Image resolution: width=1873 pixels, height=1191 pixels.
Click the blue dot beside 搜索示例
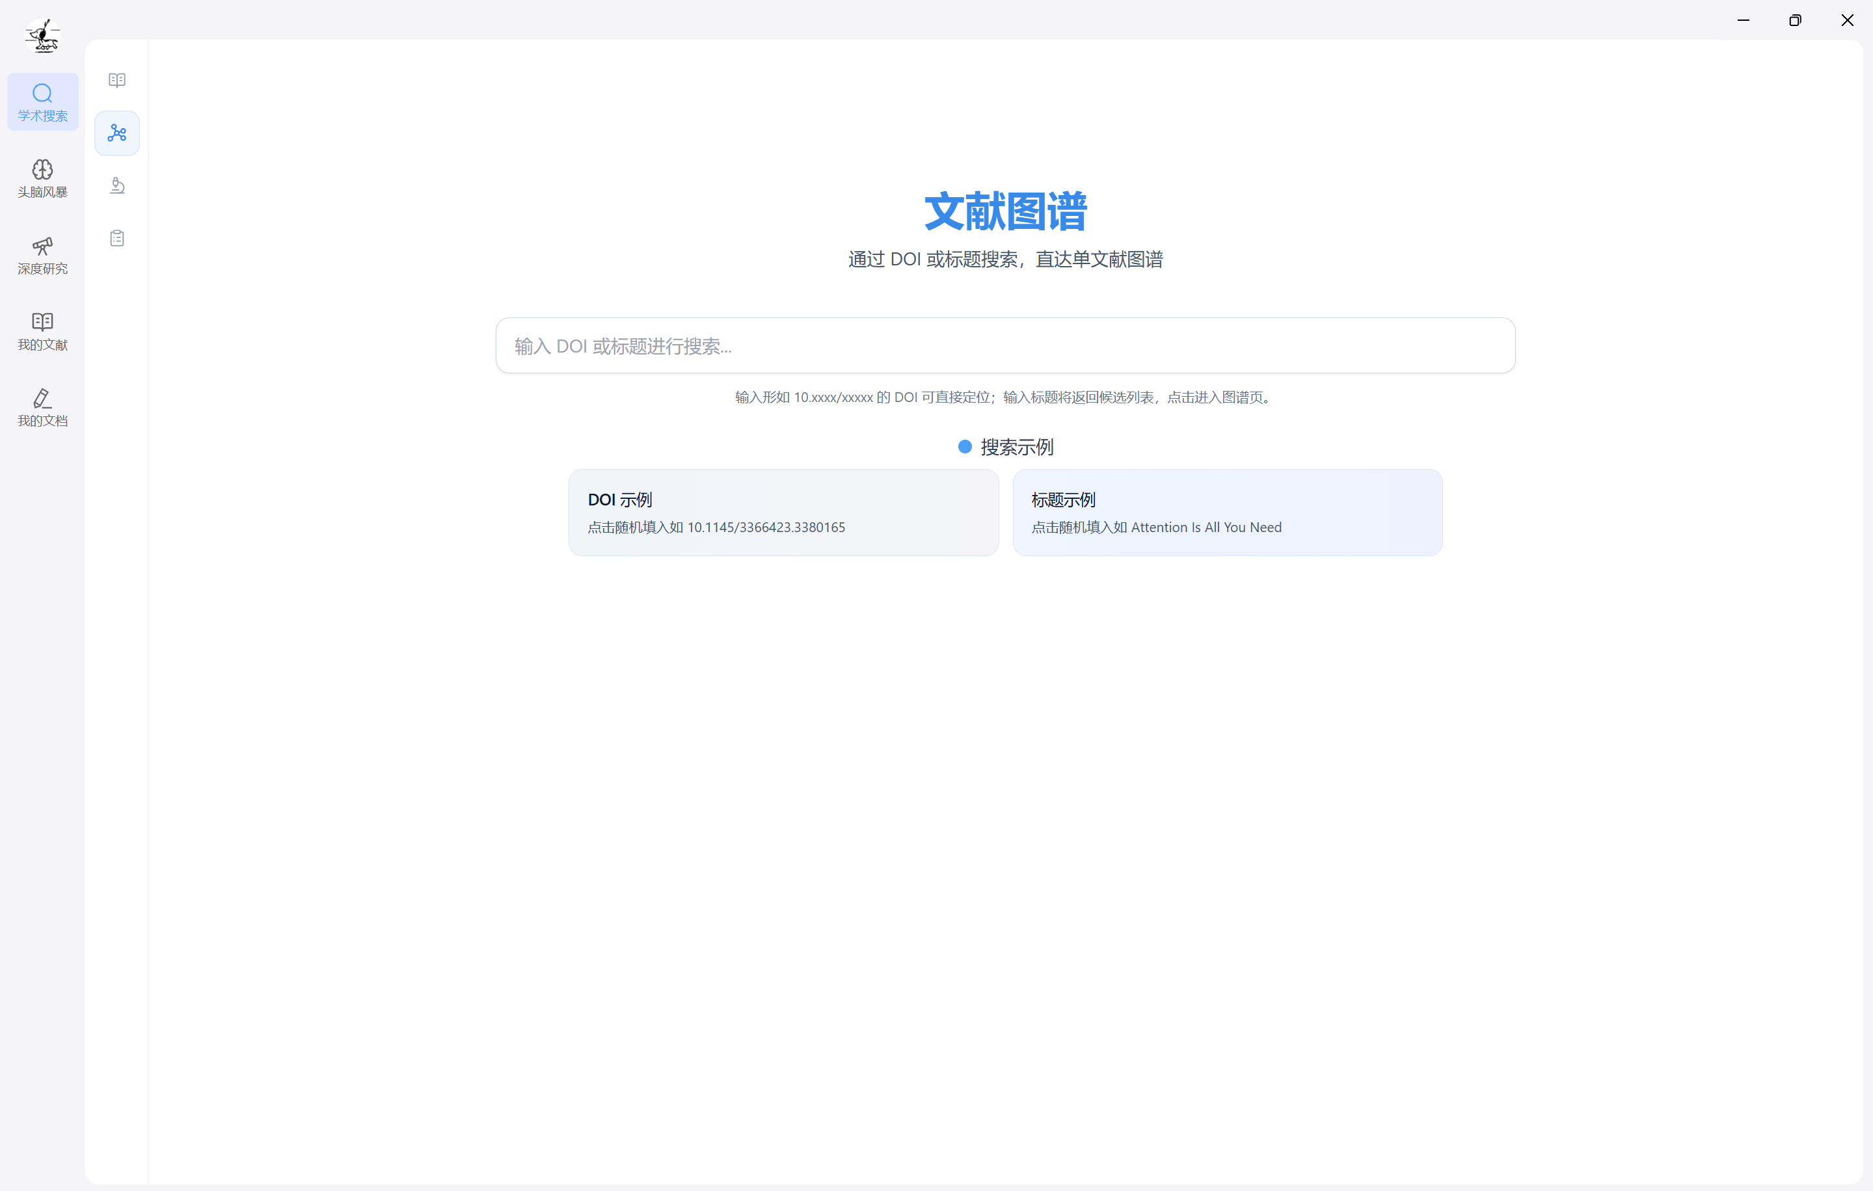[x=965, y=446]
